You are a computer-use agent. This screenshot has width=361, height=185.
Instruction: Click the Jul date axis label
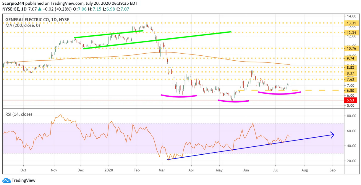[x=275, y=170]
